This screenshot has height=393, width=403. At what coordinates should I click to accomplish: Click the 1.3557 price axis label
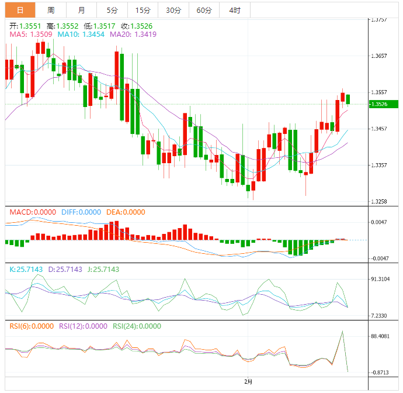click(379, 92)
